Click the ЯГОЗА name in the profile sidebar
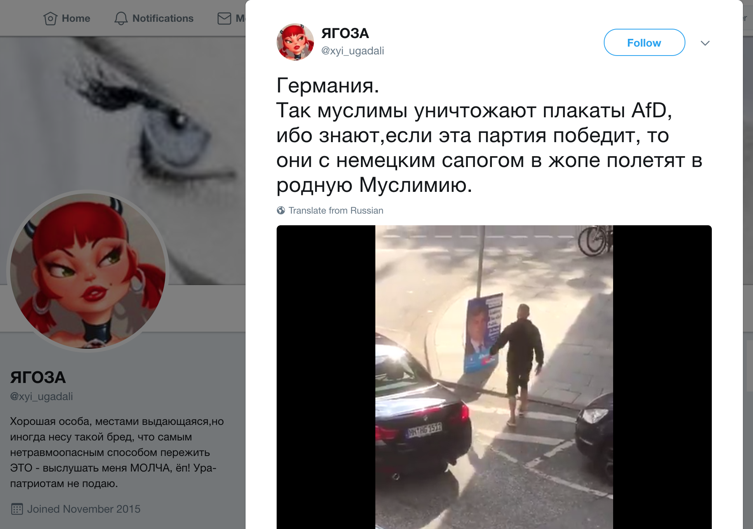Image resolution: width=753 pixels, height=529 pixels. click(38, 378)
